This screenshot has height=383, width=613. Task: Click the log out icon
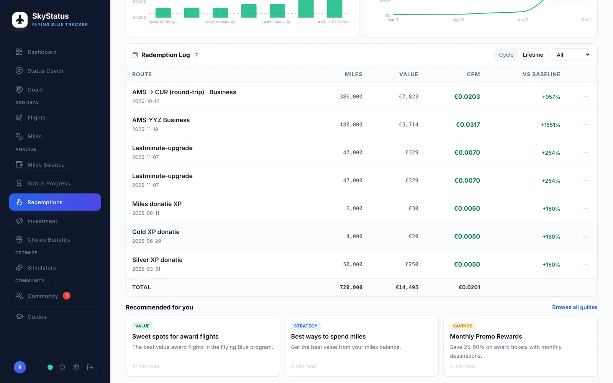click(x=90, y=367)
